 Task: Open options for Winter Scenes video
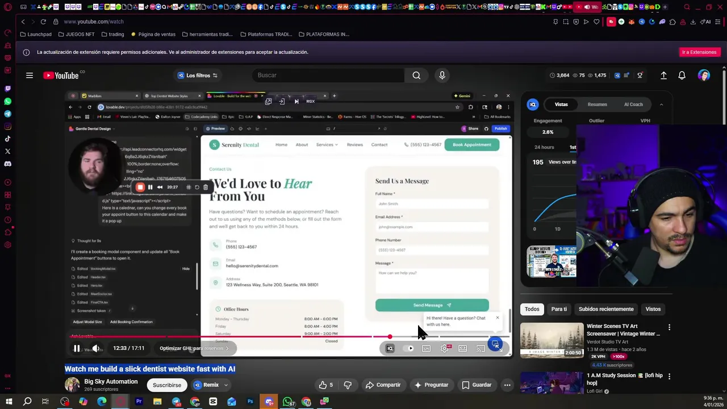tap(669, 327)
